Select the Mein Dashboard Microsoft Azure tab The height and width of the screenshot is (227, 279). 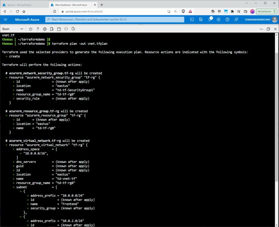pyautogui.click(x=71, y=5)
